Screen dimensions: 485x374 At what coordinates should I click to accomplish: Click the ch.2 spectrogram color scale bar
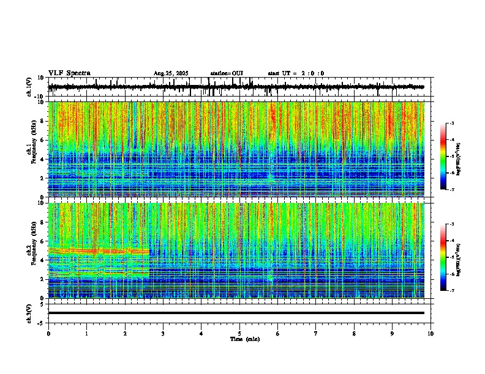(443, 257)
